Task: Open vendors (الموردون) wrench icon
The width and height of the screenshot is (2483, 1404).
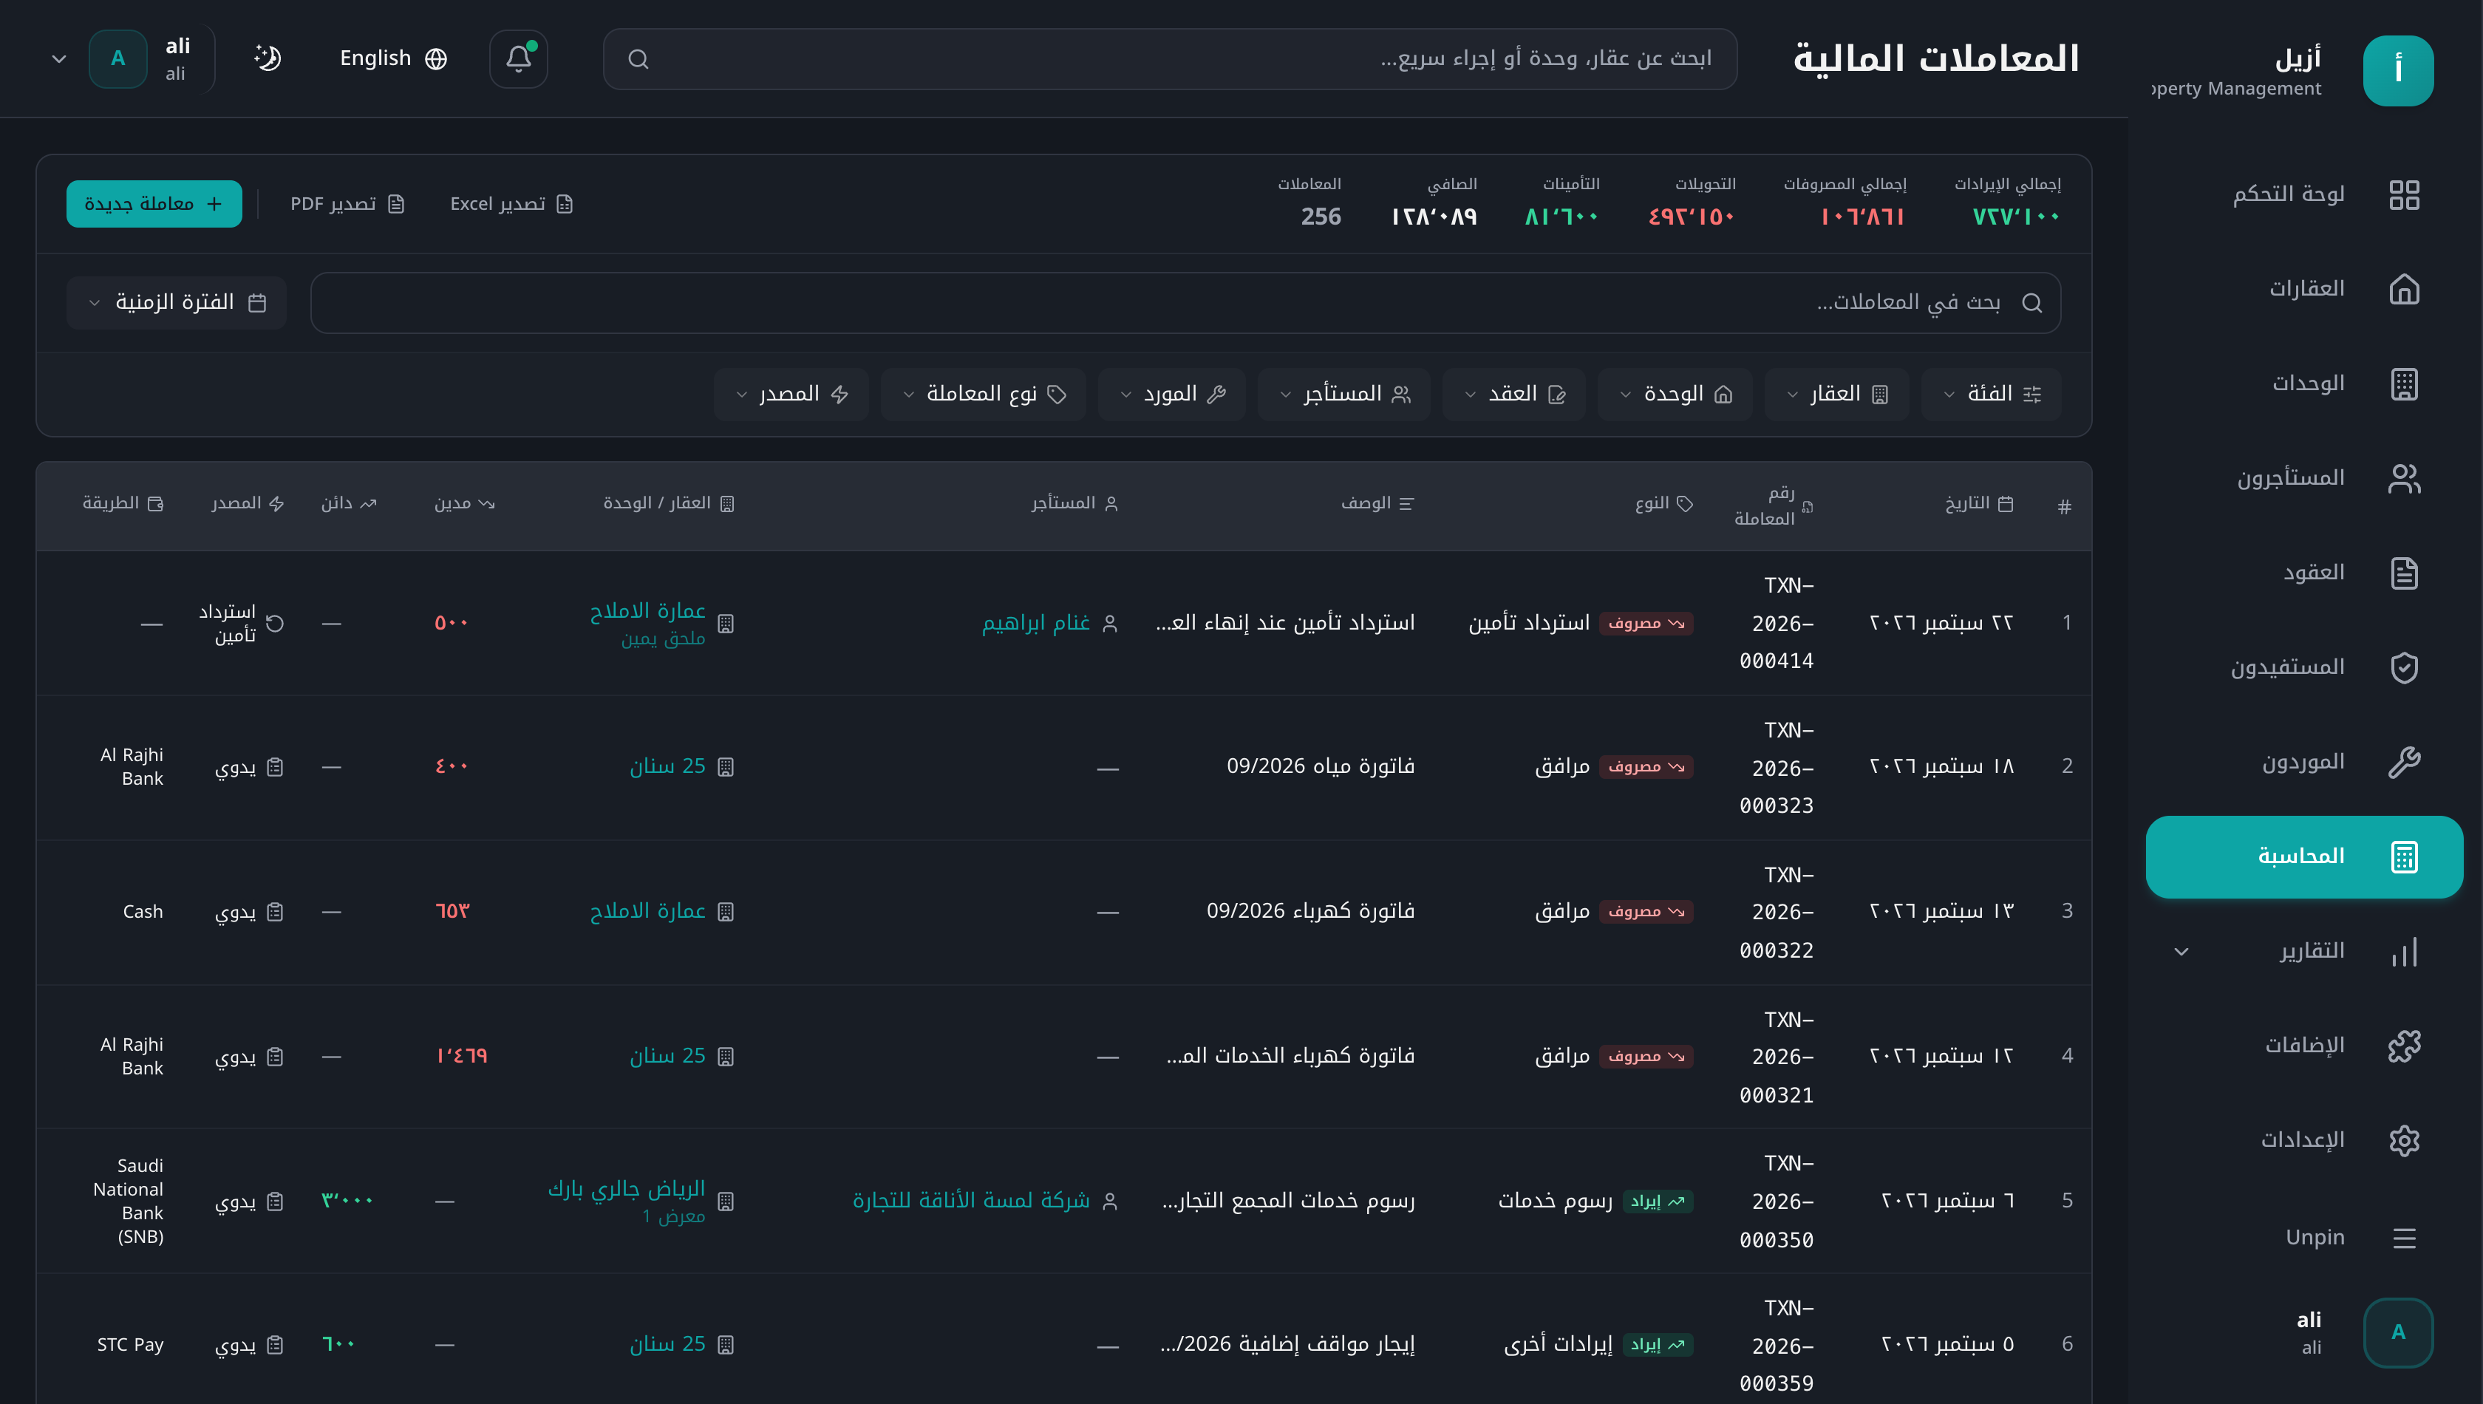Action: tap(2404, 762)
